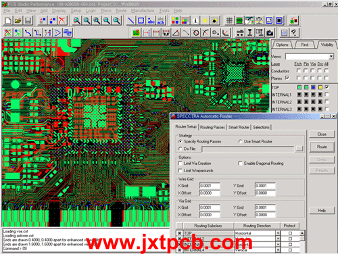Click the yellow sun Highlight icon
Image resolution: width=338 pixels, height=254 pixels.
coord(205,20)
